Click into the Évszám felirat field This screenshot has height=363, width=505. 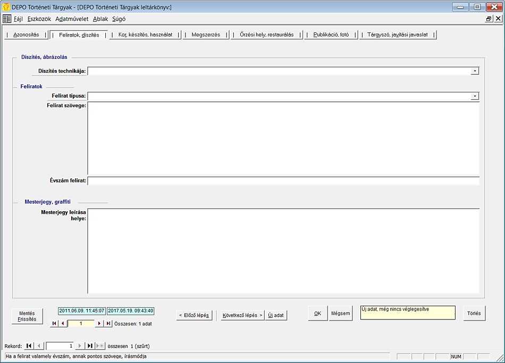click(283, 181)
